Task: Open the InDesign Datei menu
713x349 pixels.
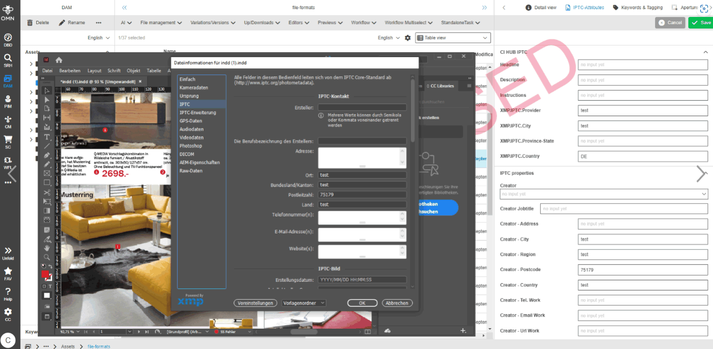Action: pyautogui.click(x=47, y=71)
